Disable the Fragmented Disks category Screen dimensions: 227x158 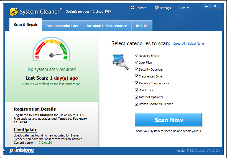tap(136, 76)
